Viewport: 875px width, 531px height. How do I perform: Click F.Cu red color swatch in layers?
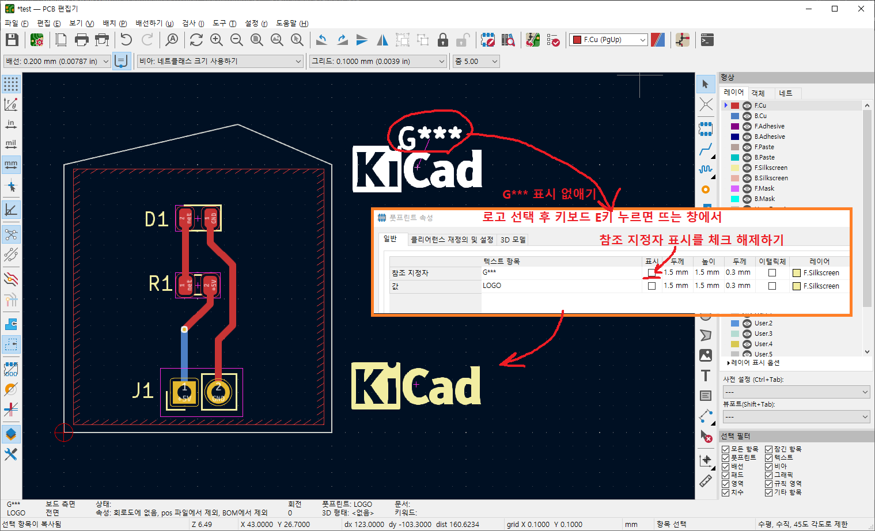click(x=735, y=106)
